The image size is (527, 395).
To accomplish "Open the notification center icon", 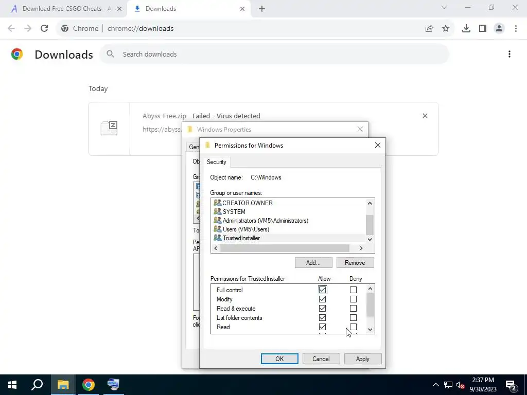I will (x=511, y=385).
